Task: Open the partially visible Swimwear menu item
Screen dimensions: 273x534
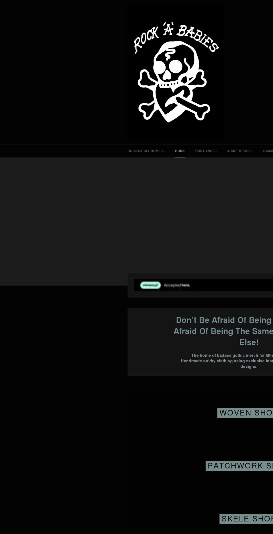Action: point(268,151)
